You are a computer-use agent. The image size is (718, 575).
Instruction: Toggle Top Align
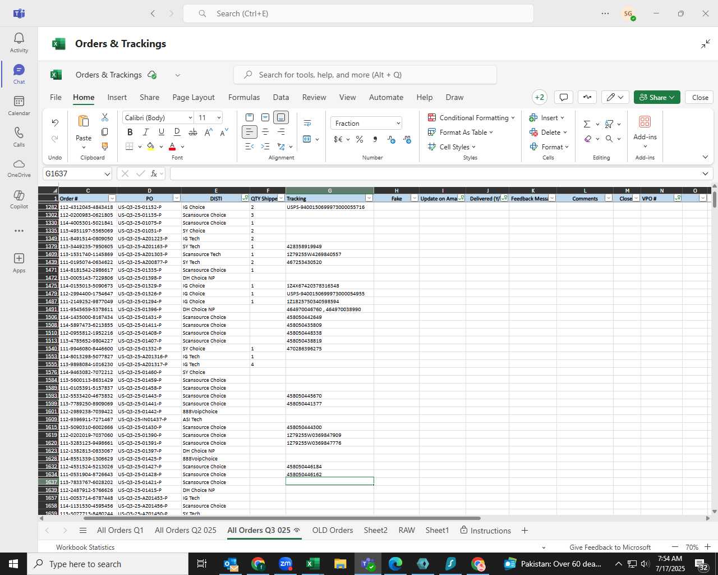point(250,117)
